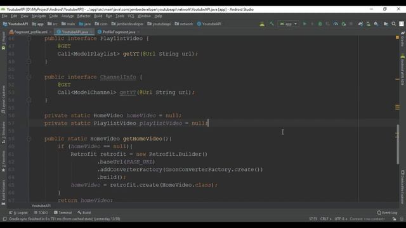Screen dimensions: 406x228
Task: Open the Project tool window sidebar tab
Action: tap(3, 41)
